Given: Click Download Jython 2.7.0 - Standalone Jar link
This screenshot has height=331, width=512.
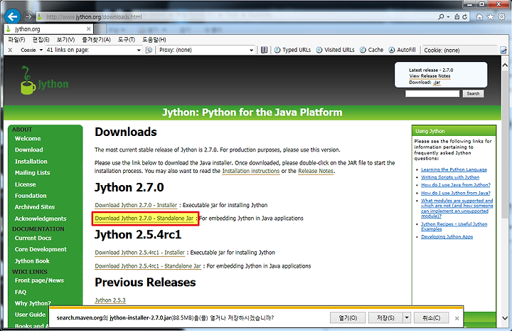Looking at the screenshot, I should click(x=144, y=219).
